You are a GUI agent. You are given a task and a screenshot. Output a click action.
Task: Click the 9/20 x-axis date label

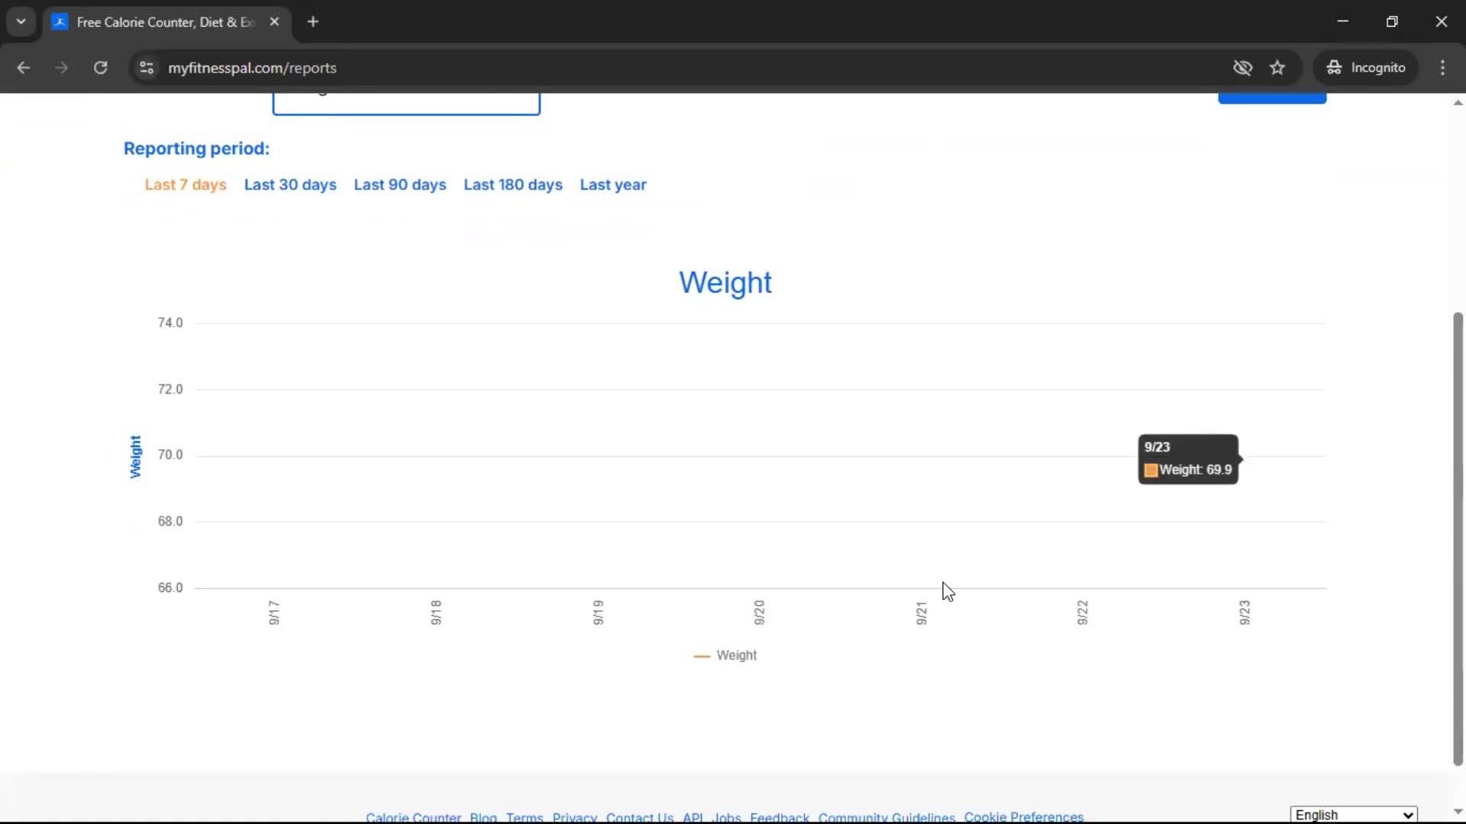coord(759,612)
